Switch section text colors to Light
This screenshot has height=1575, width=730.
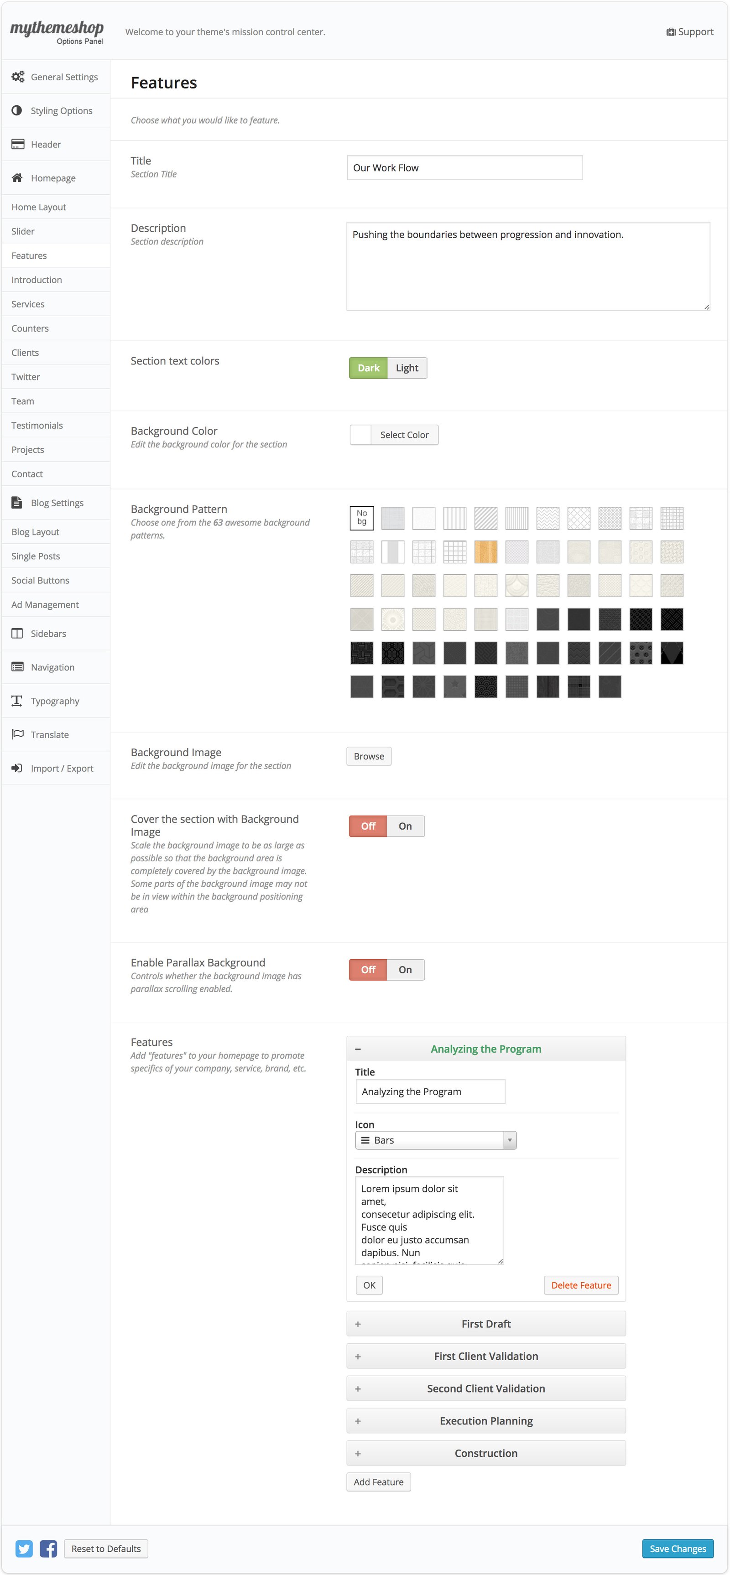tap(407, 368)
